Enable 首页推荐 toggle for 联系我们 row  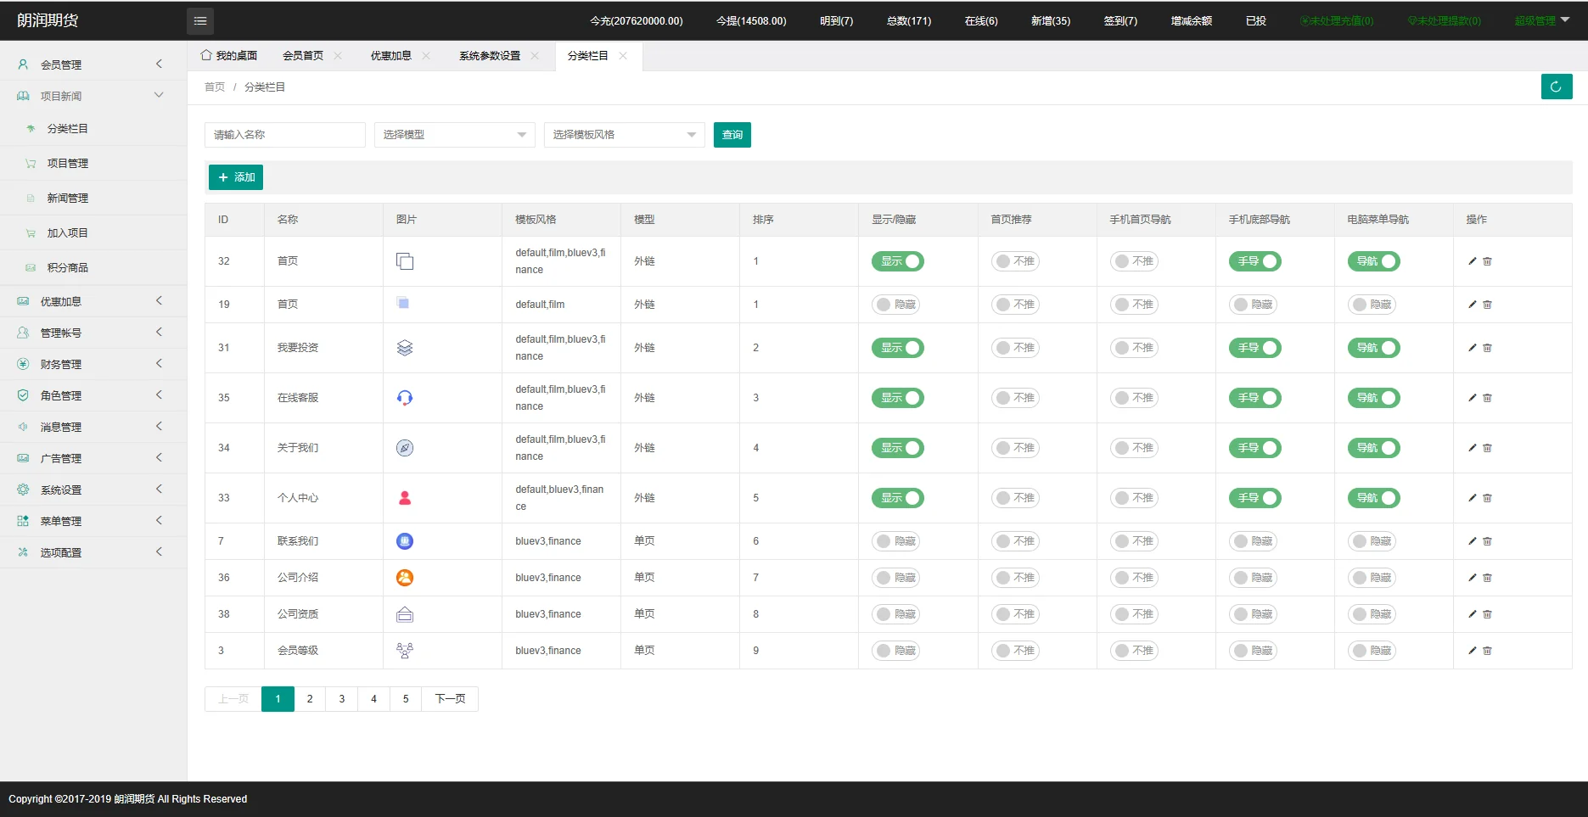(1015, 541)
